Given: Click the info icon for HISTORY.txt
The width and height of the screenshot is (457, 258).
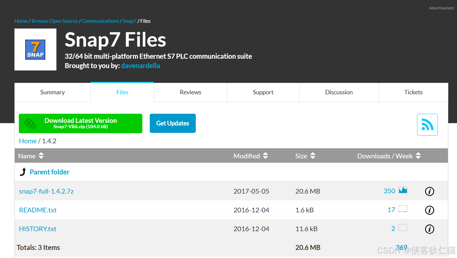Looking at the screenshot, I should point(429,229).
